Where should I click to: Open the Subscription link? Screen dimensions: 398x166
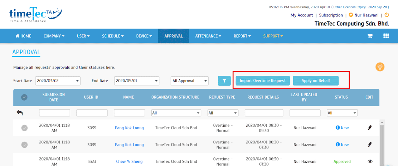[x=331, y=15]
